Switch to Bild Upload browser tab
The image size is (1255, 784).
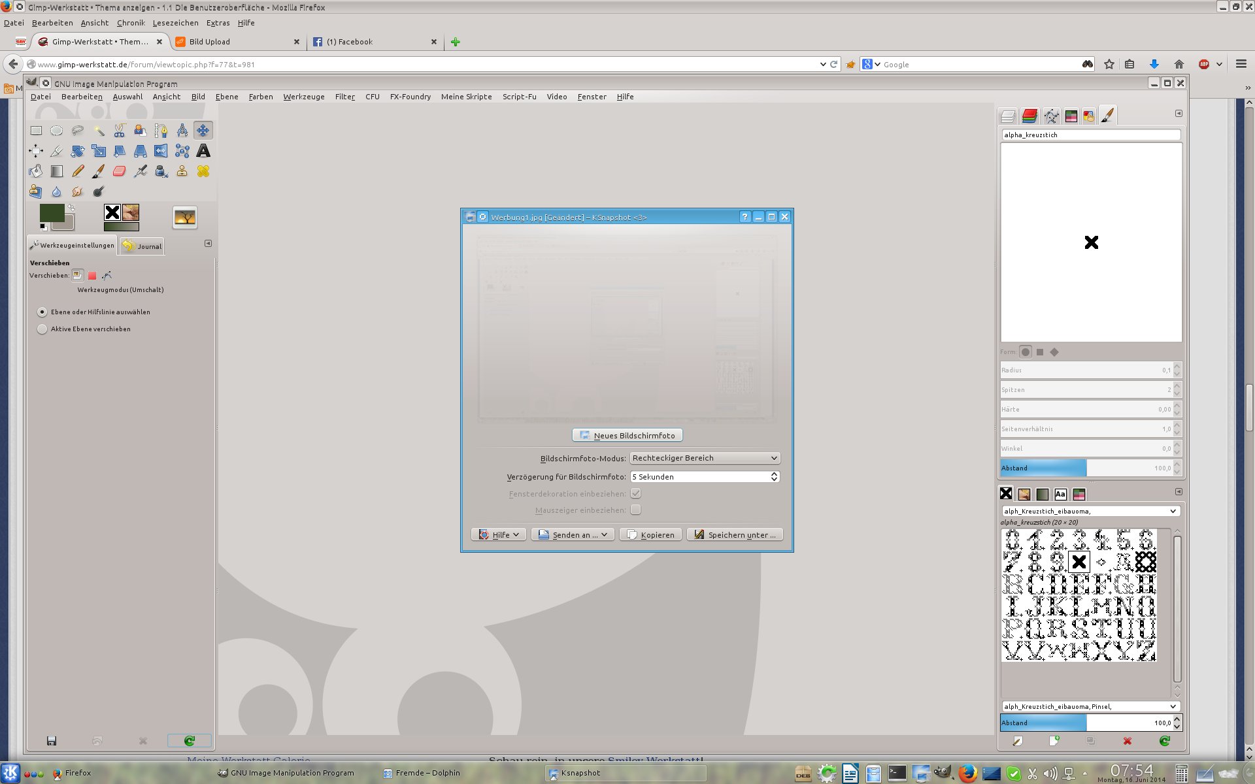tap(238, 42)
